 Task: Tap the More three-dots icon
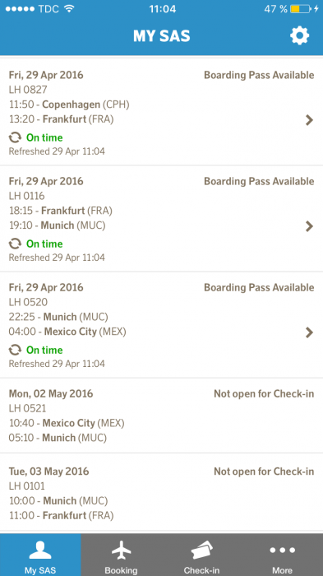pos(282,550)
